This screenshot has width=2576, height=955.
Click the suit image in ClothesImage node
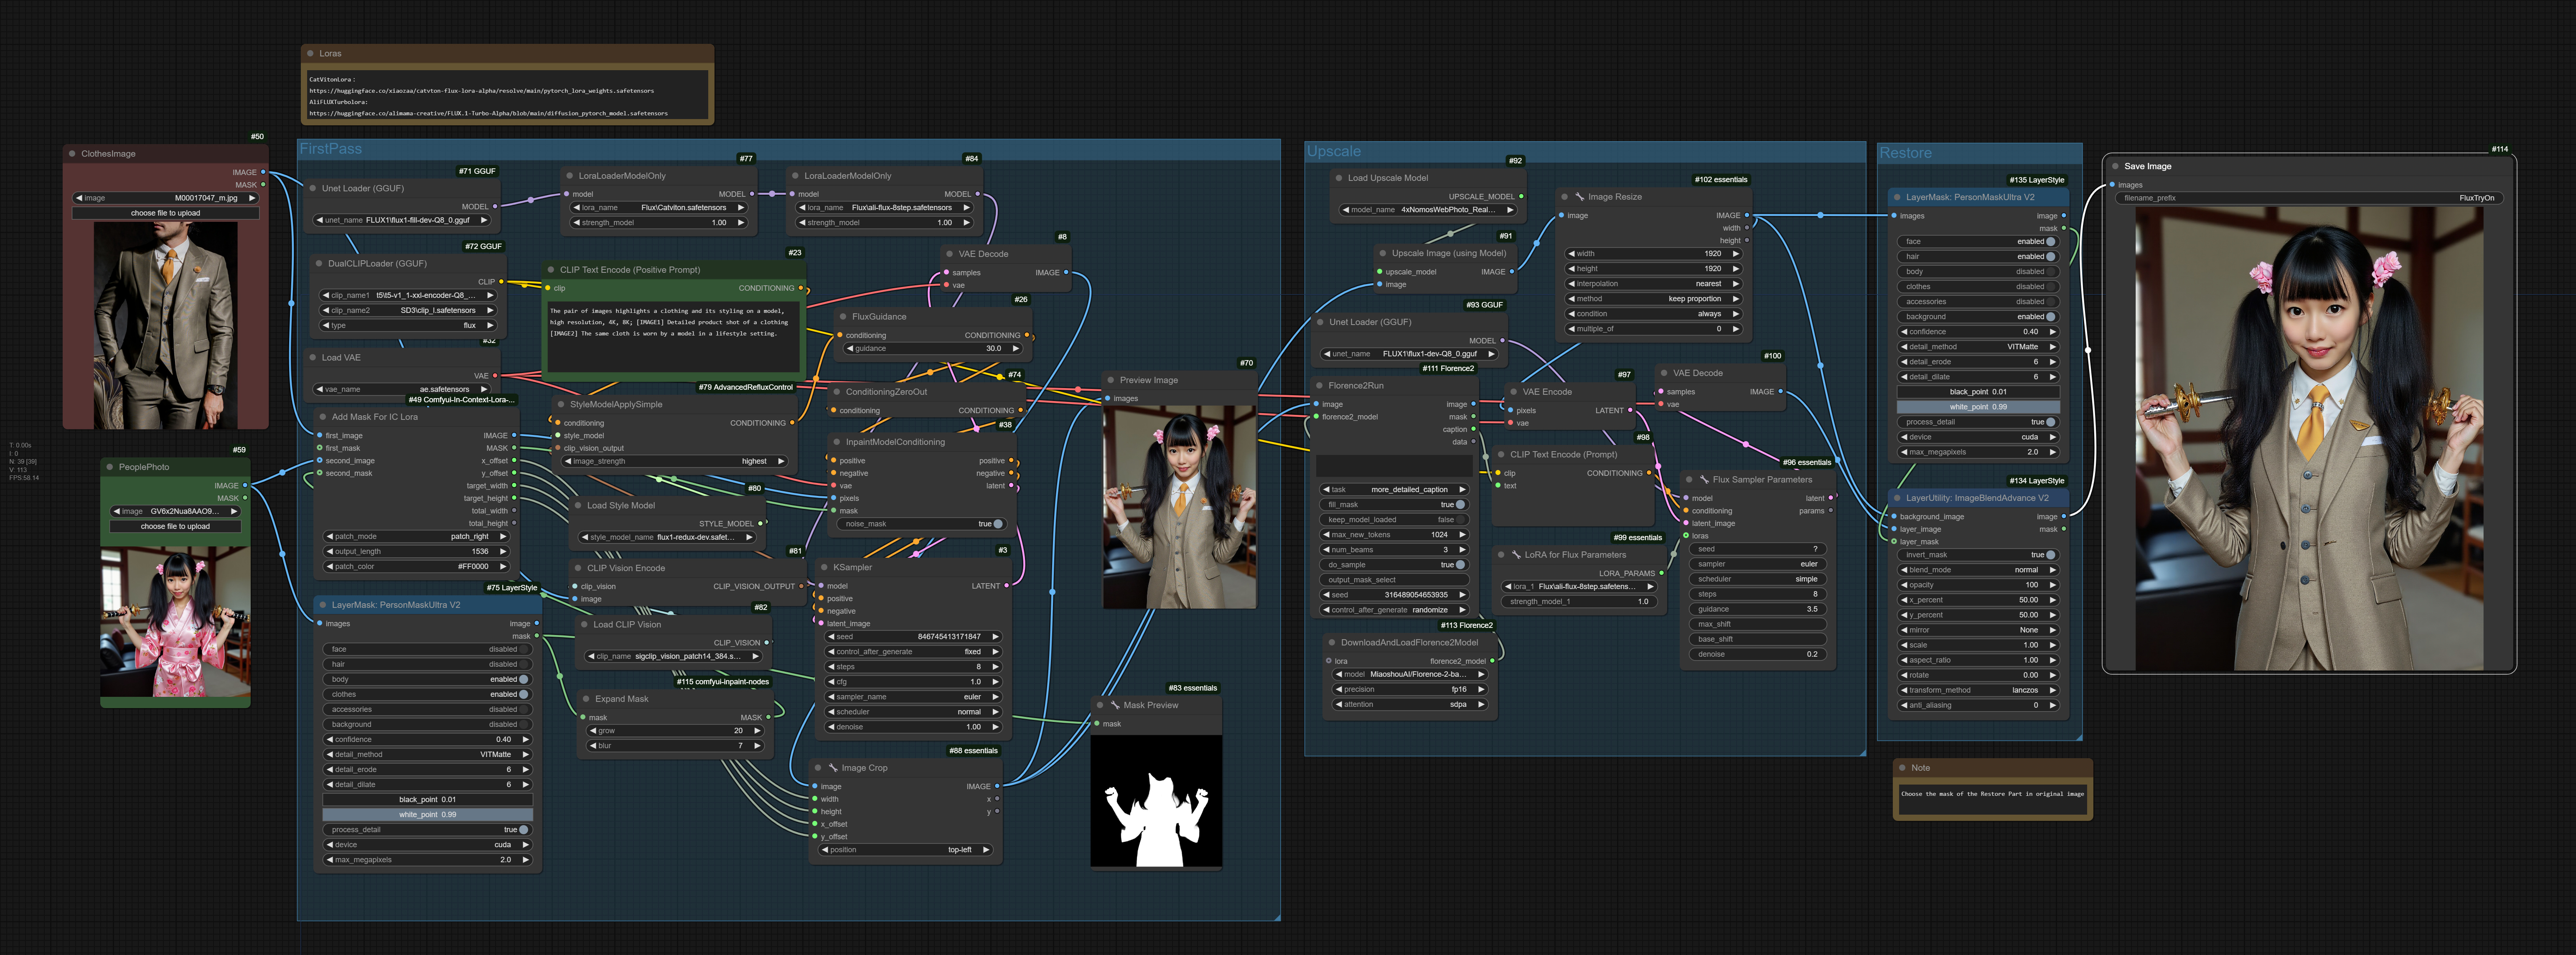(x=166, y=325)
